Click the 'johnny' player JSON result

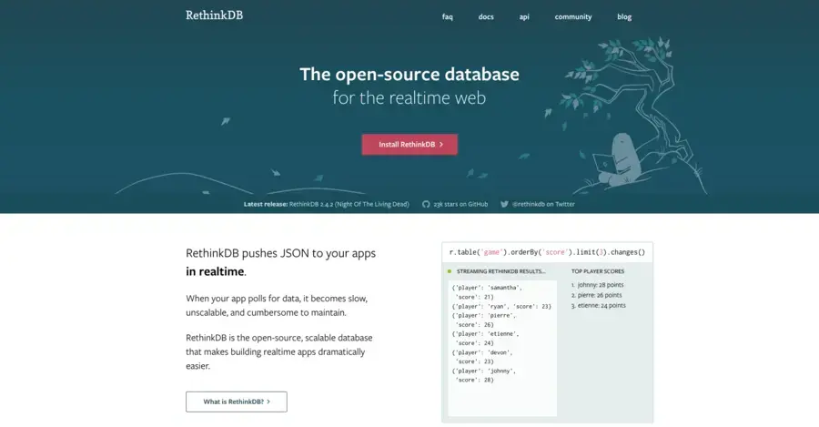[x=484, y=375]
